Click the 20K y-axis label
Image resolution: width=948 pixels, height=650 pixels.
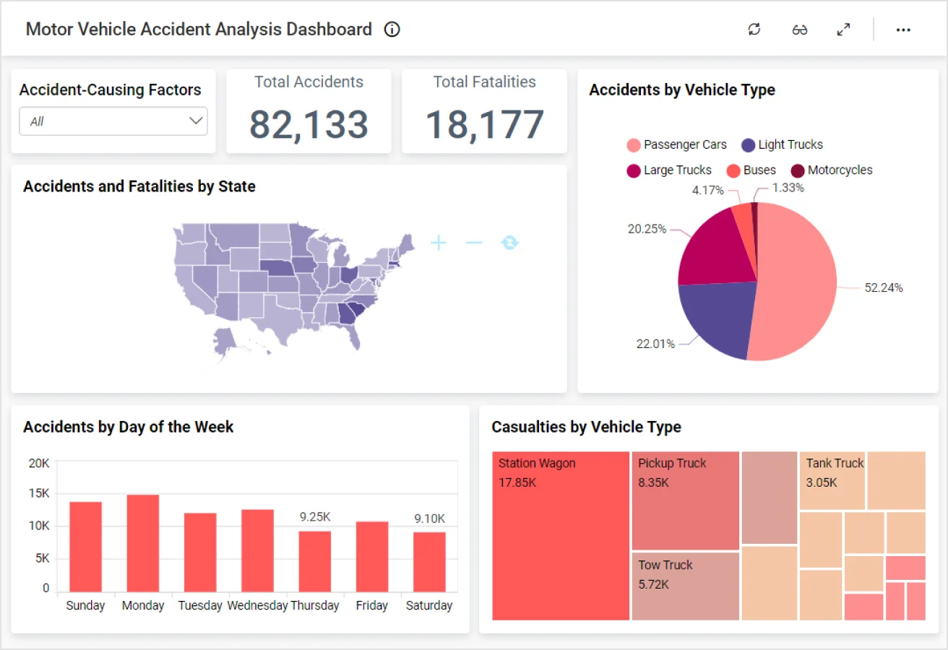click(38, 463)
